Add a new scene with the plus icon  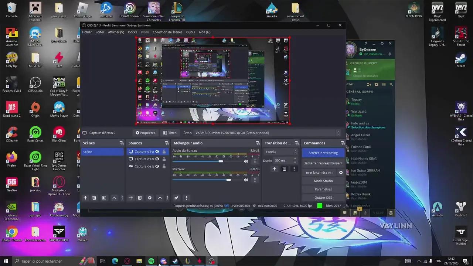click(85, 198)
